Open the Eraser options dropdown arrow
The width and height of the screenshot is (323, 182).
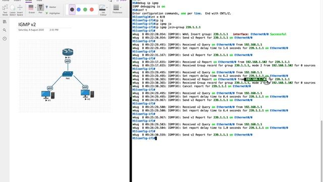35,8
